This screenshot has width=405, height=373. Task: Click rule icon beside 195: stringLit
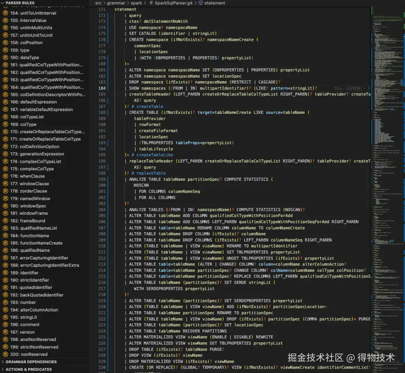(5, 317)
